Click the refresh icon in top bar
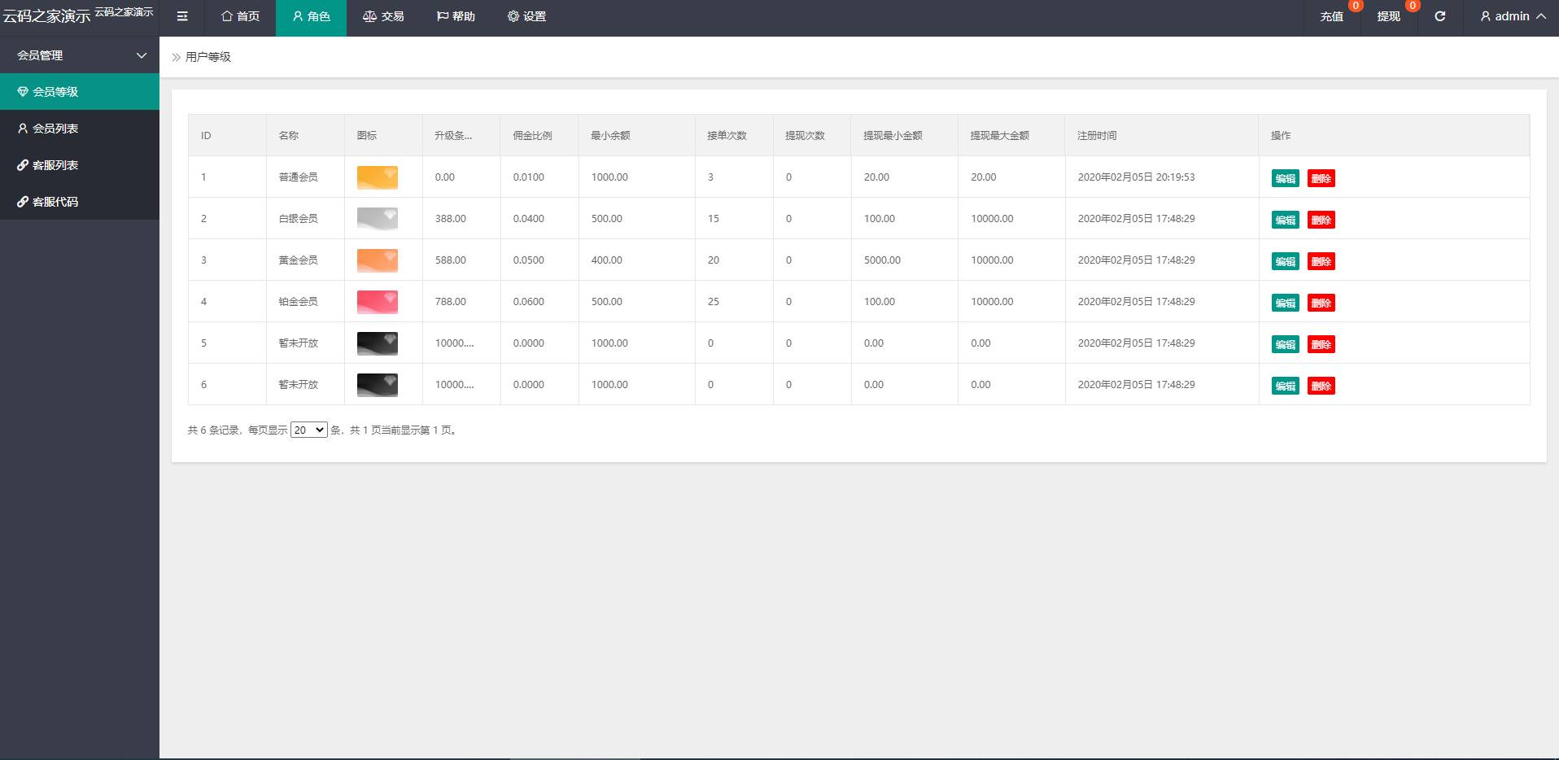 tap(1439, 16)
